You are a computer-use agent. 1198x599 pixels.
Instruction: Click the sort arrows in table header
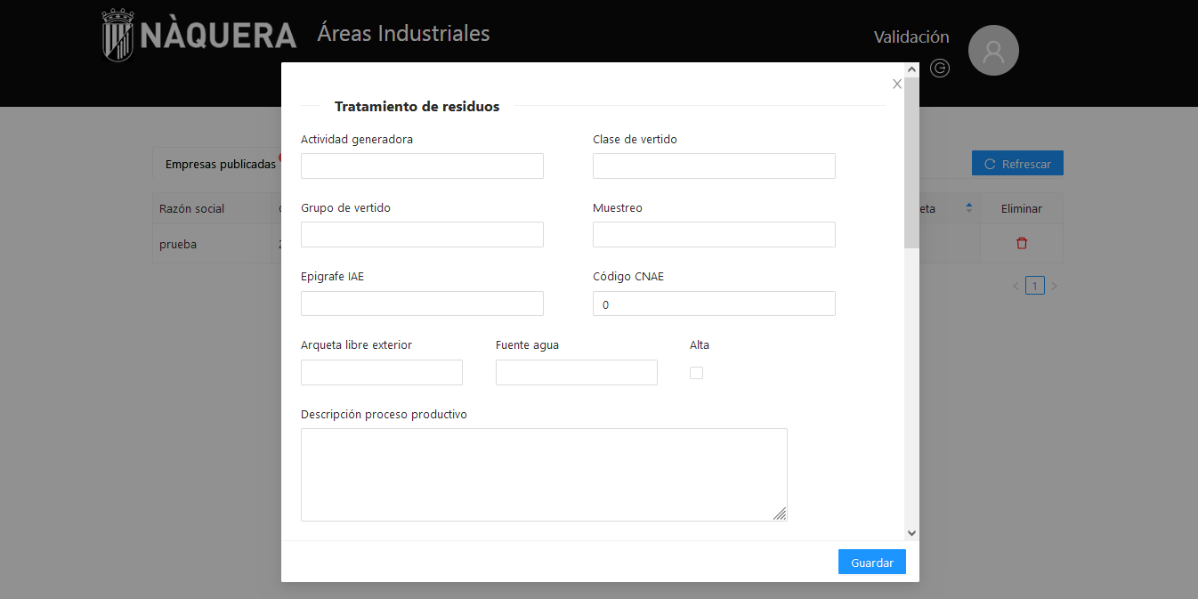(969, 208)
